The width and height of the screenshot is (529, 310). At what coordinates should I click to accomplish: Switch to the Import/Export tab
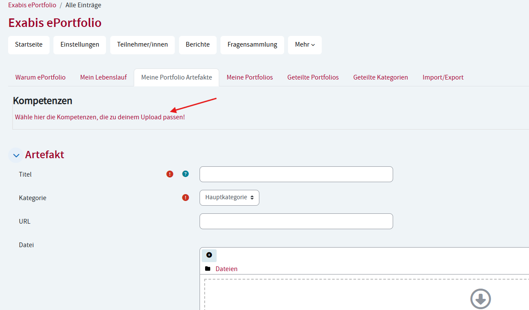pyautogui.click(x=443, y=77)
